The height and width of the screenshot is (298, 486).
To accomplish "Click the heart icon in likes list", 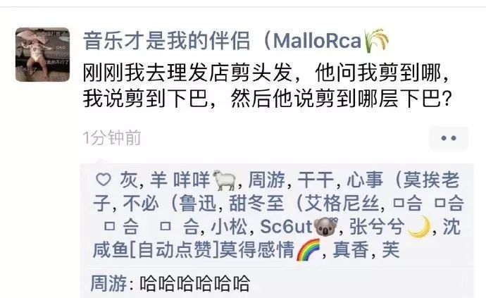I will coord(104,180).
